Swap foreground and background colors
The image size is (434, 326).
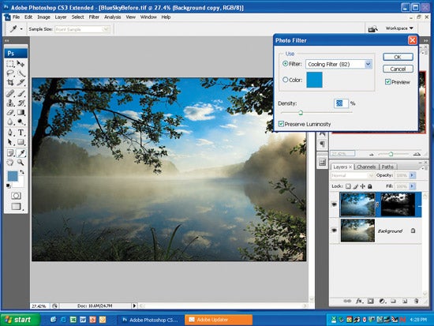(x=21, y=172)
